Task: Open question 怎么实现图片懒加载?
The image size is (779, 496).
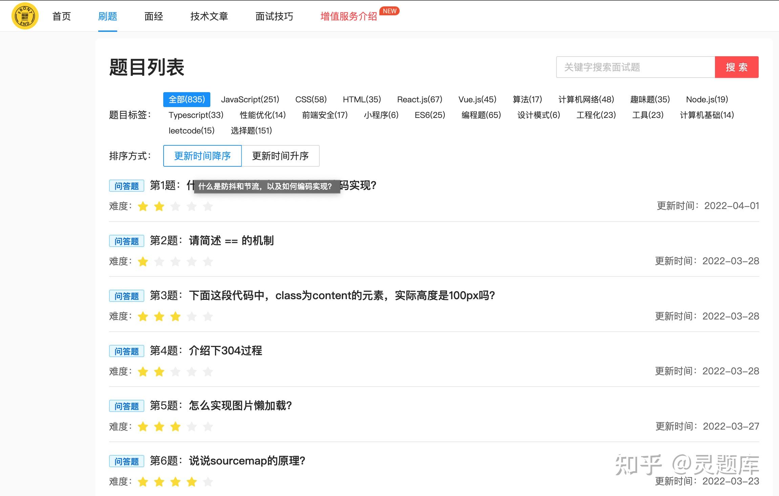Action: (240, 406)
